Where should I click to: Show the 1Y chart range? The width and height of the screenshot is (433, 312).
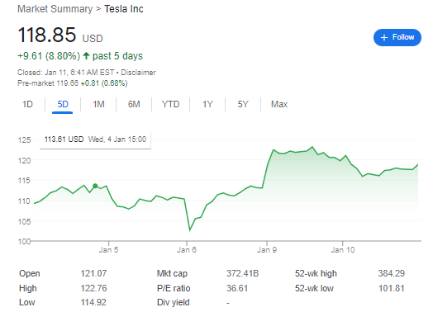(207, 104)
